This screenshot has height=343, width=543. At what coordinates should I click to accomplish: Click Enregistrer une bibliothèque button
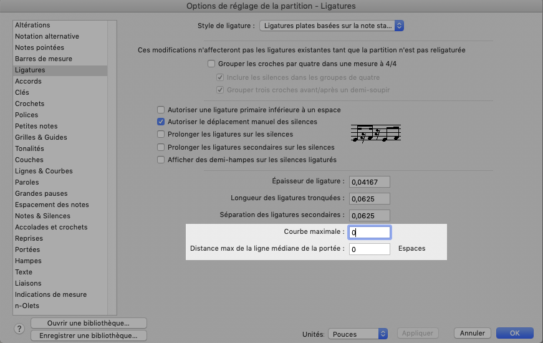(x=88, y=336)
